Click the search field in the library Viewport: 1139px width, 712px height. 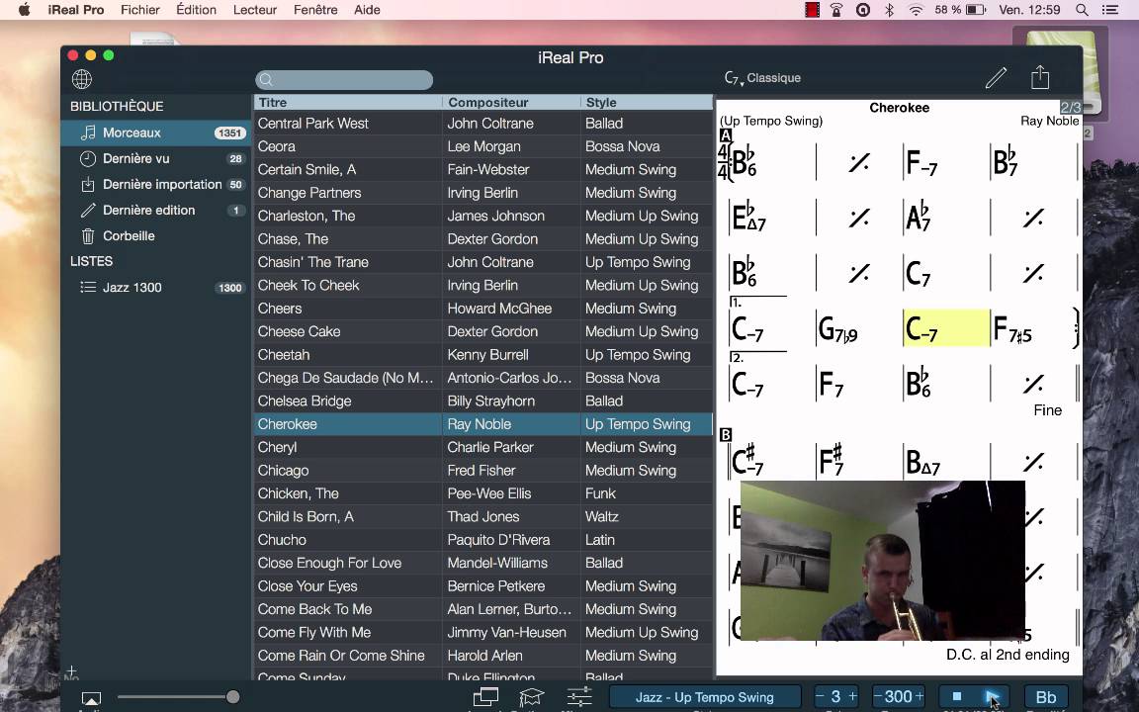(x=344, y=80)
